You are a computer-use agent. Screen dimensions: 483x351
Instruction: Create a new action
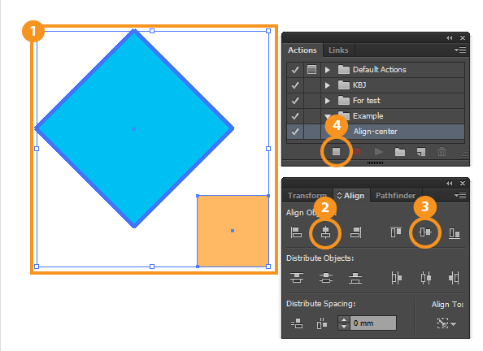coord(420,152)
